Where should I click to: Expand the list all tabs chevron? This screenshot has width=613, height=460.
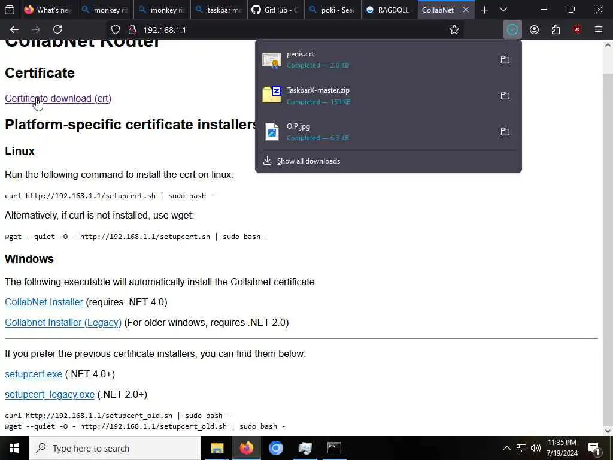point(503,10)
